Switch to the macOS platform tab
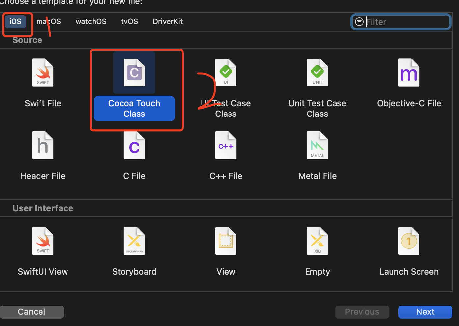The width and height of the screenshot is (459, 326). tap(49, 22)
